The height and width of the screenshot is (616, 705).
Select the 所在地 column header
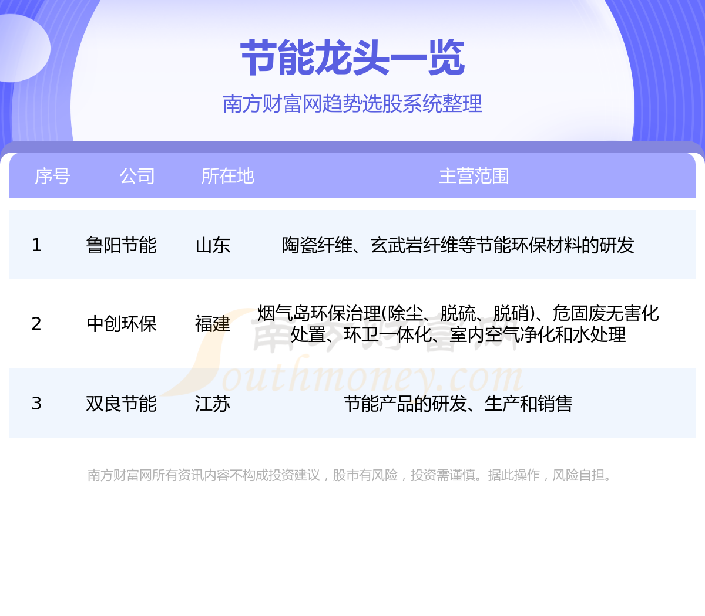click(x=227, y=176)
